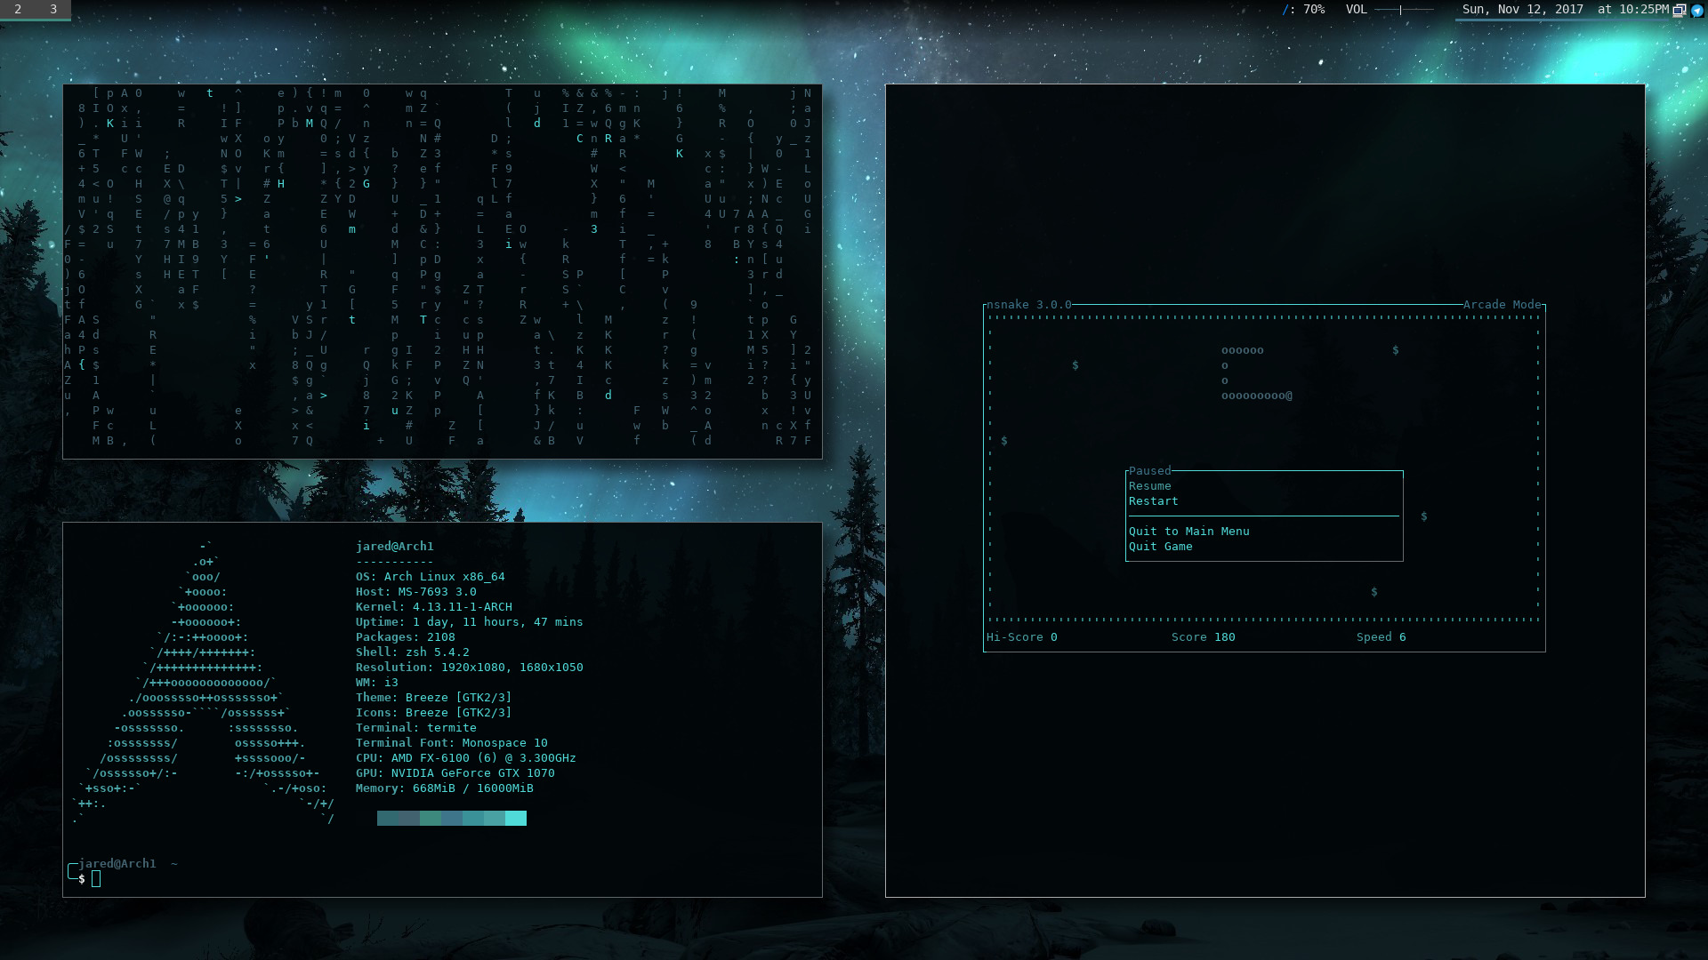Click the Arcade Mode title label

pos(1502,305)
